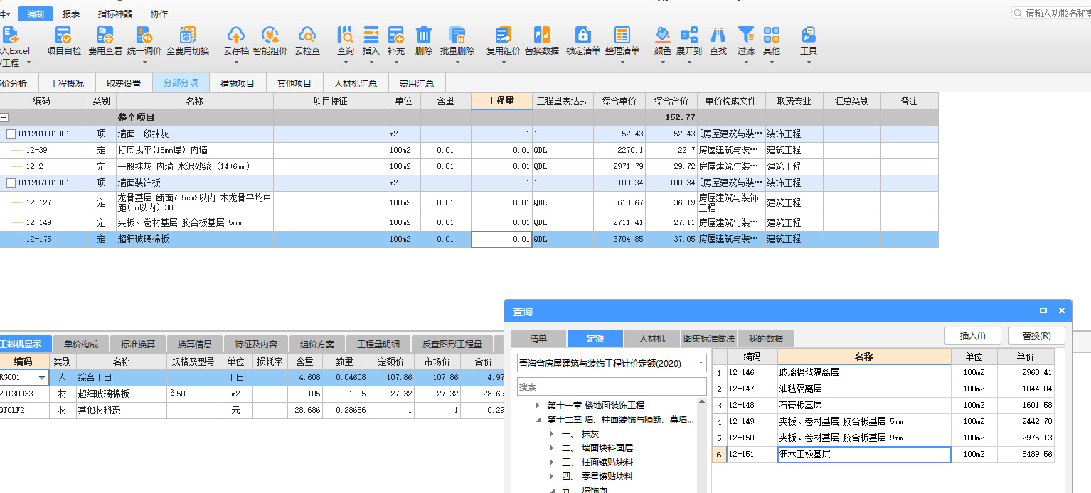Click the 插入(I) button in 查询 dialog
Viewport: 1091px width, 493px height.
[972, 335]
